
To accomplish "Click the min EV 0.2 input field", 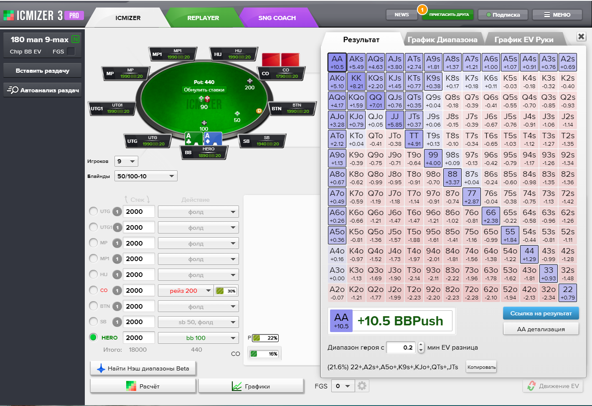I will (402, 347).
